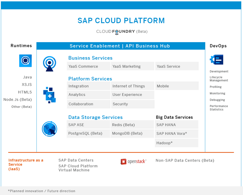Click the Profiling entry

[x=216, y=87]
